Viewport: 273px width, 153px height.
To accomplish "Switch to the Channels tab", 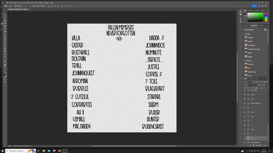I will (x=251, y=79).
